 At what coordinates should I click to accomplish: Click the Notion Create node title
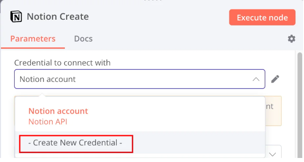58,17
